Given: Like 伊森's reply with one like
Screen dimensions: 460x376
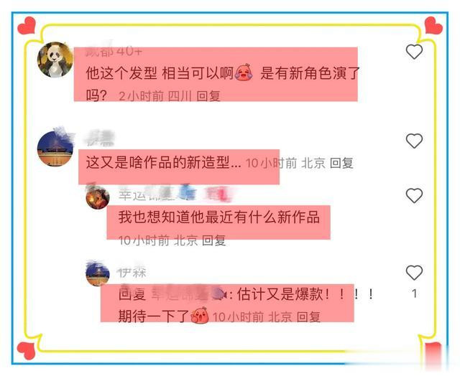Looking at the screenshot, I should tap(414, 273).
